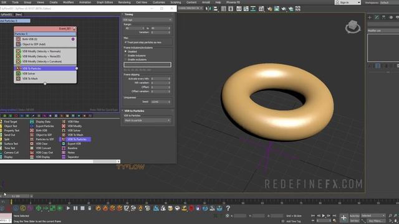Pick VDB Convert from operator depot

pyautogui.click(x=41, y=148)
